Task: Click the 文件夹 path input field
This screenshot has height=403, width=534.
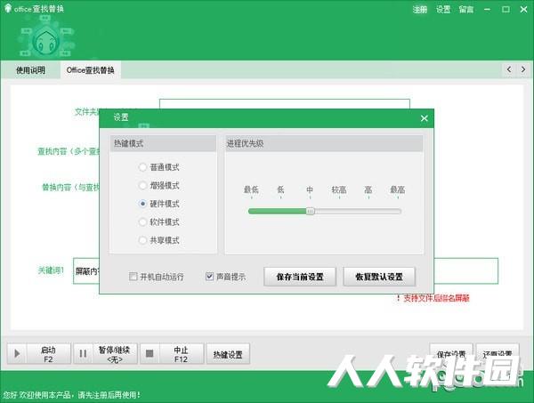Action: click(x=285, y=104)
